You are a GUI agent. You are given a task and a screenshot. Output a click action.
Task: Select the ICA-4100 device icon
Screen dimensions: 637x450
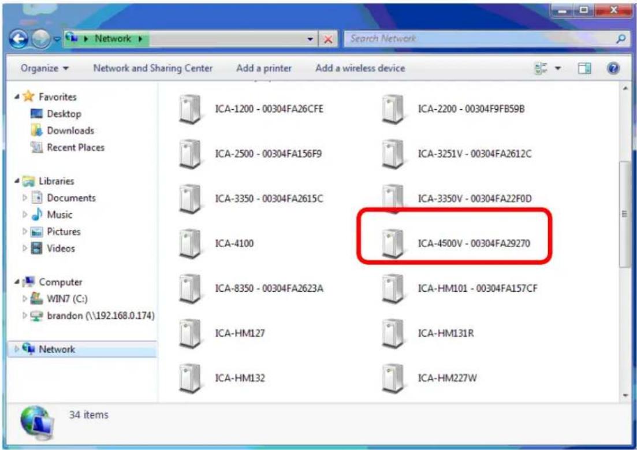coord(190,243)
